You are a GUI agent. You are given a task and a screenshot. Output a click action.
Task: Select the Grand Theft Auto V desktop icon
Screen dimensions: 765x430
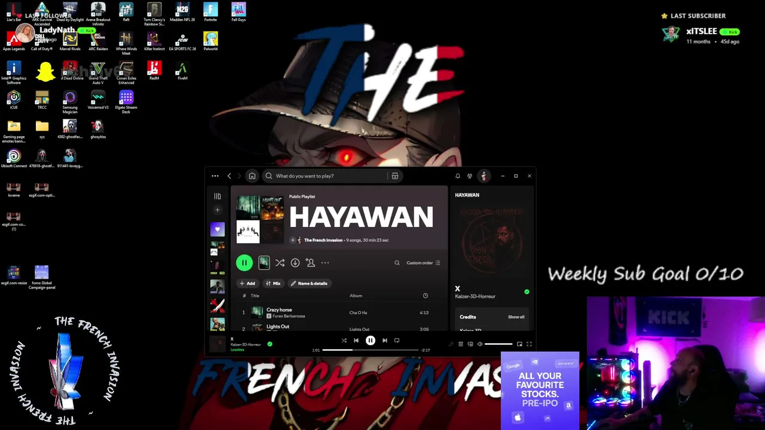[x=98, y=72]
